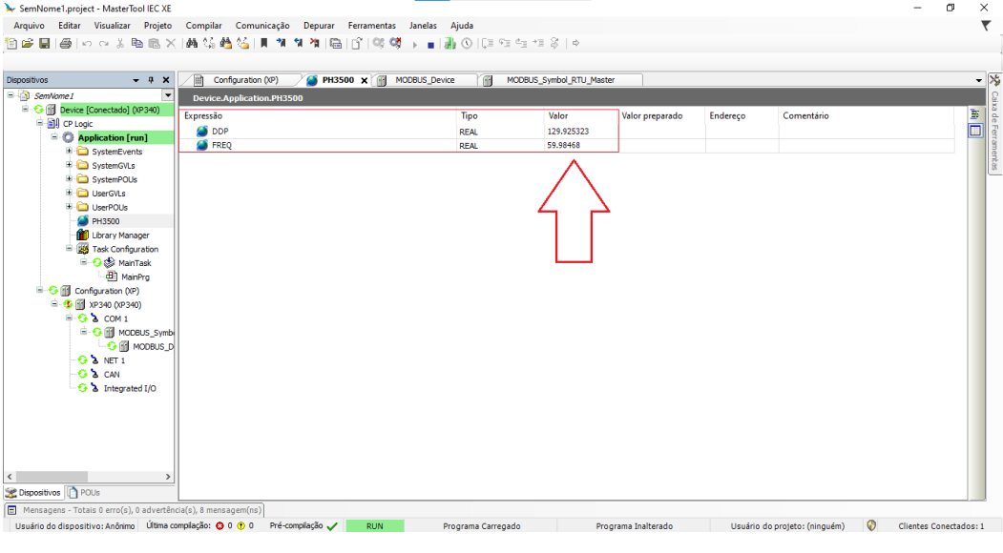Screen dimensions: 1003x553
Task: Switch to the POUs bottom tab
Action: [85, 493]
